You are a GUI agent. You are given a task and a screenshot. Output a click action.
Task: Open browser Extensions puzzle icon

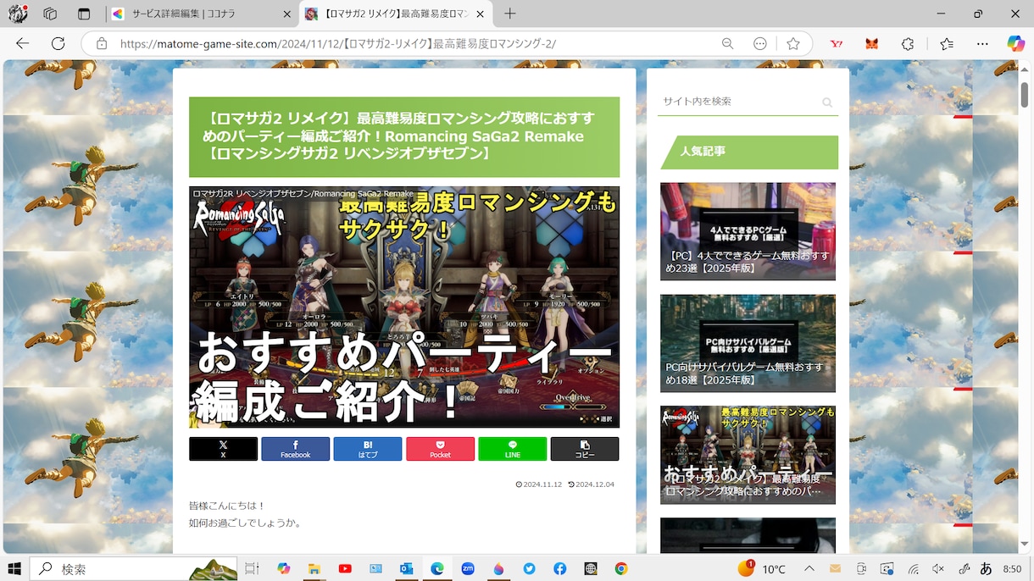point(908,43)
